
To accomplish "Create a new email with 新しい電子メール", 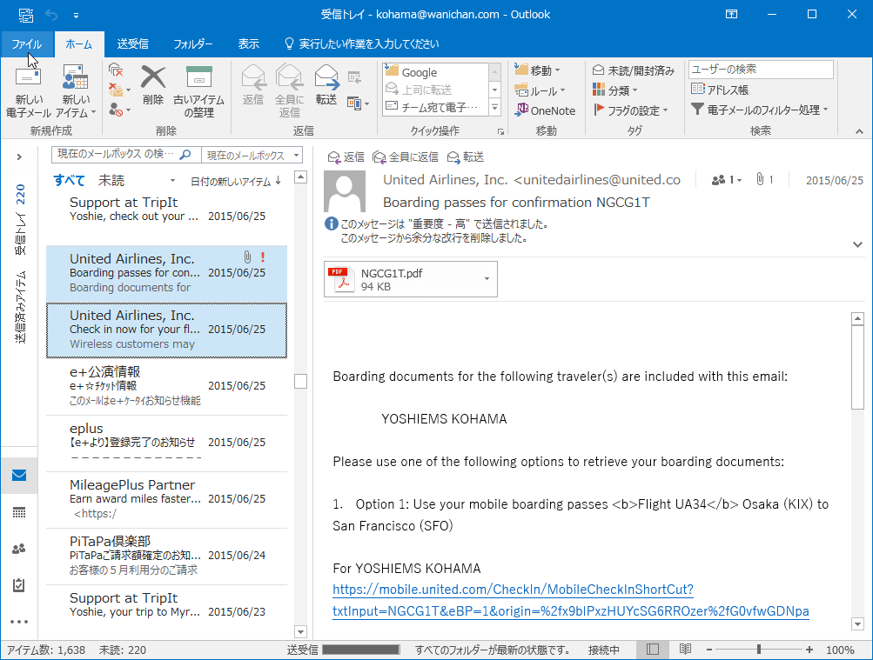I will click(x=29, y=90).
